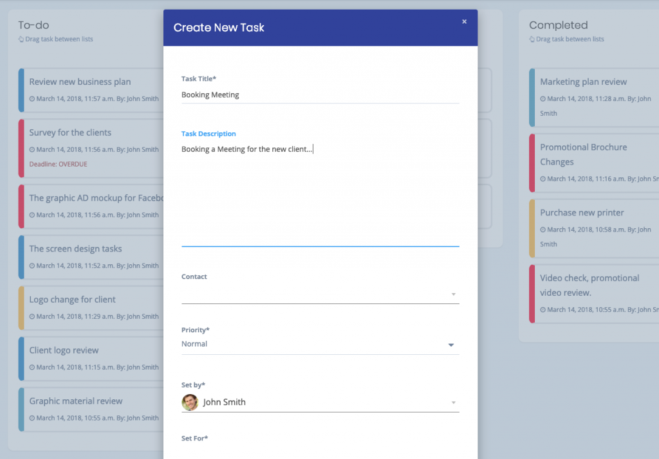
Task: Click clock icon on Survey for the clients
Action: pyautogui.click(x=32, y=150)
